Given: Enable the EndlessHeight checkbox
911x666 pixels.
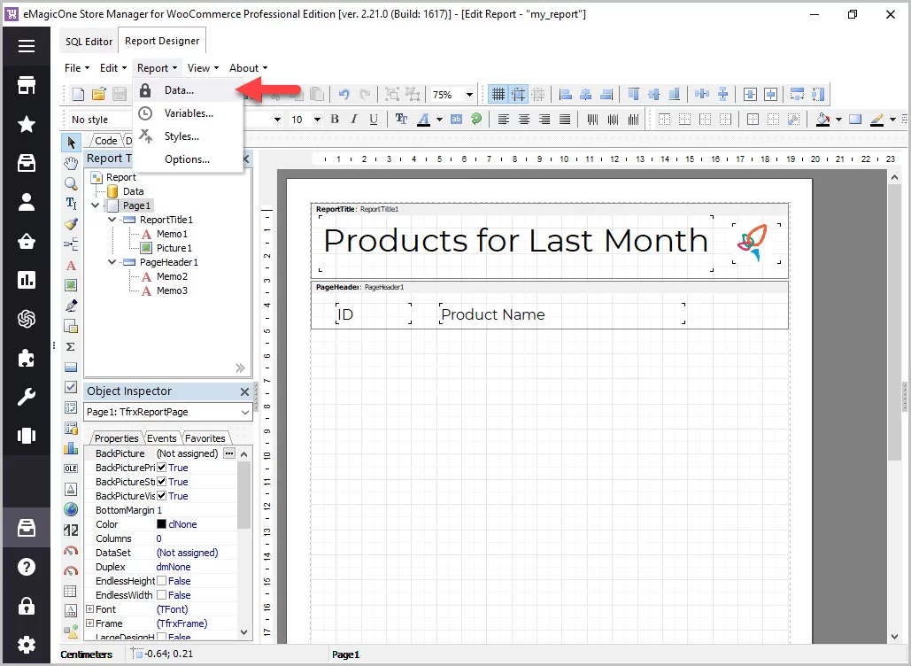Looking at the screenshot, I should (x=162, y=581).
